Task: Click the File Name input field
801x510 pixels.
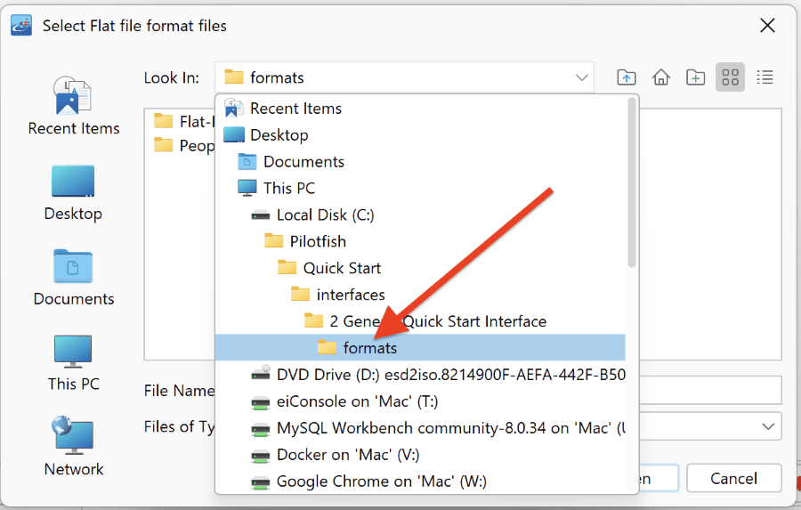Action: tap(710, 390)
